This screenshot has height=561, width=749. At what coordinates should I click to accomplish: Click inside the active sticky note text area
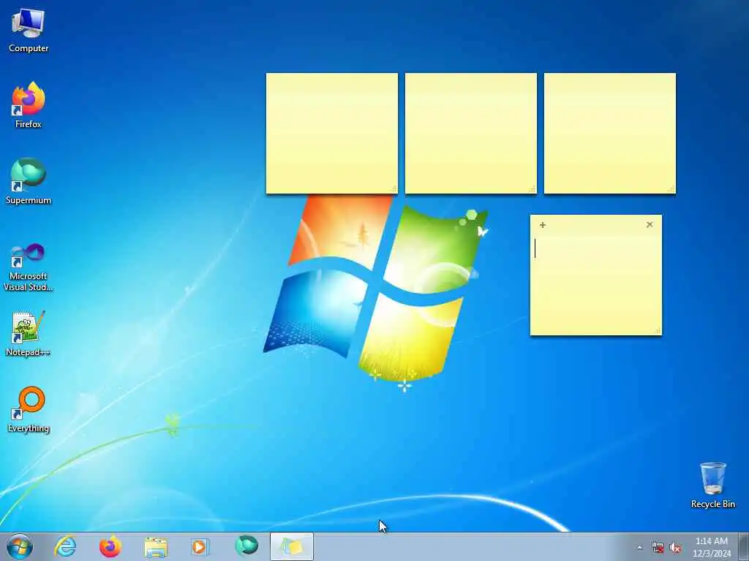pyautogui.click(x=595, y=283)
